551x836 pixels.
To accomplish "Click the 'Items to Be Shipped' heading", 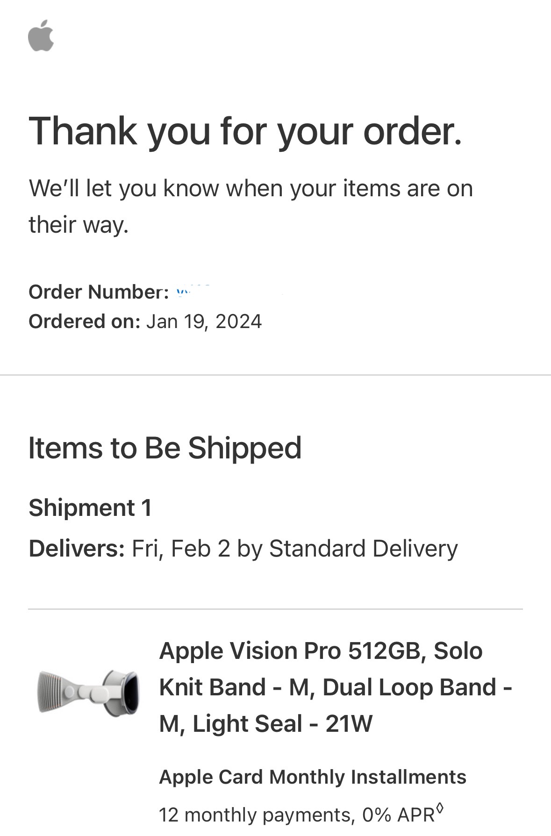I will pos(165,448).
